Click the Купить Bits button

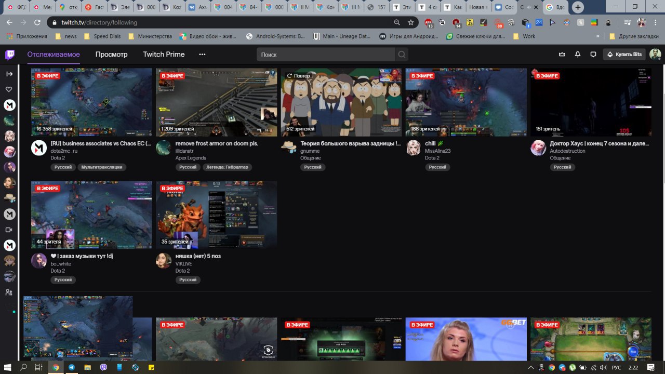(x=624, y=55)
